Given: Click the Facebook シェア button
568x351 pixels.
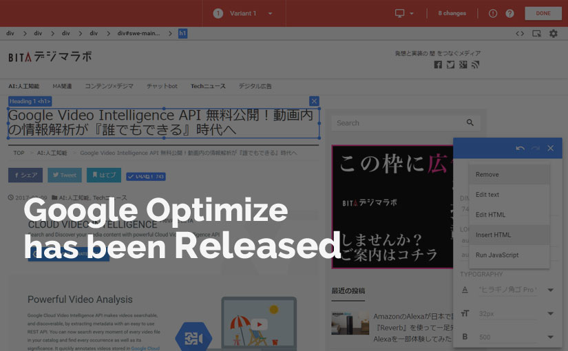Looking at the screenshot, I should pos(25,175).
